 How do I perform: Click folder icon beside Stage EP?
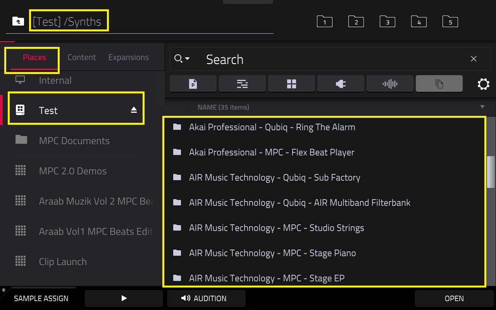coord(177,278)
